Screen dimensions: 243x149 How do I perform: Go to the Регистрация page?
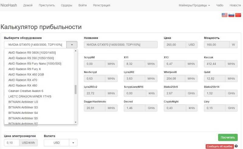point(101,5)
